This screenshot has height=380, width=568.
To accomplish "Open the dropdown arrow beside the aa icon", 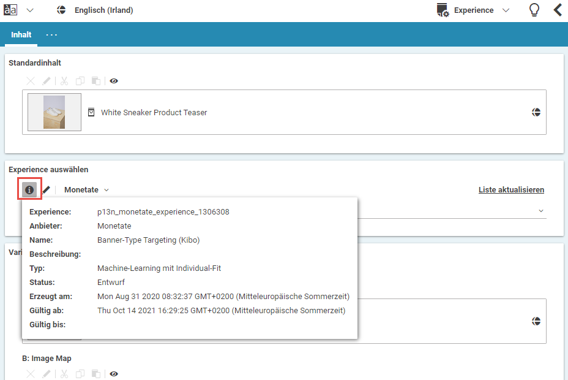I will pos(30,10).
